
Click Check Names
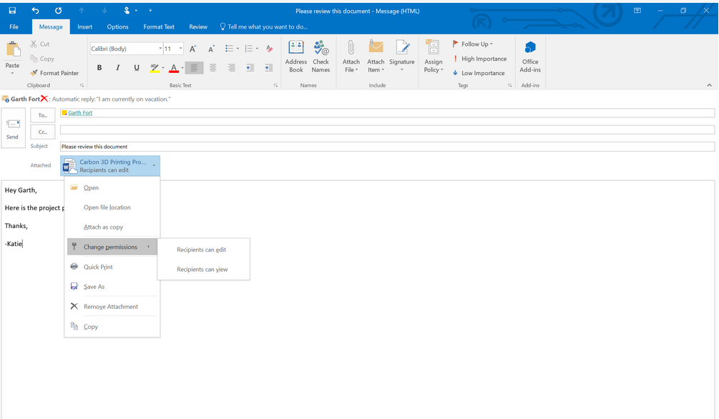coord(321,56)
